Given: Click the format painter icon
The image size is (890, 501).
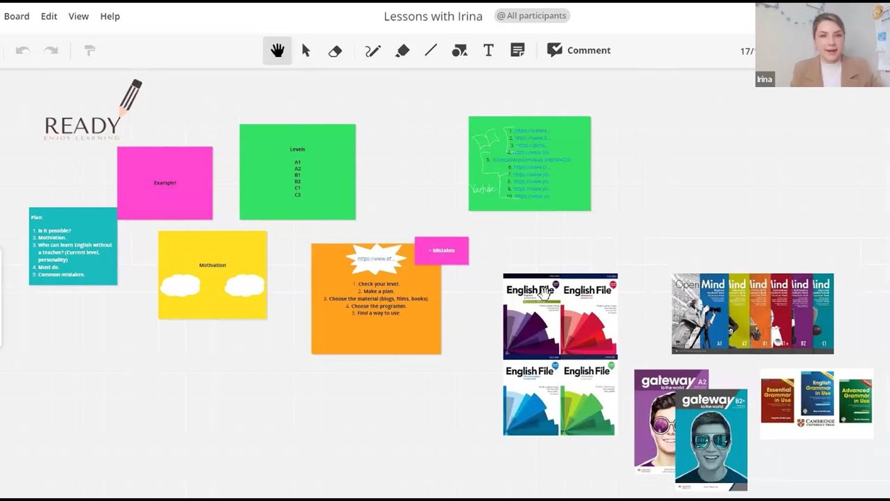Looking at the screenshot, I should click(x=89, y=50).
